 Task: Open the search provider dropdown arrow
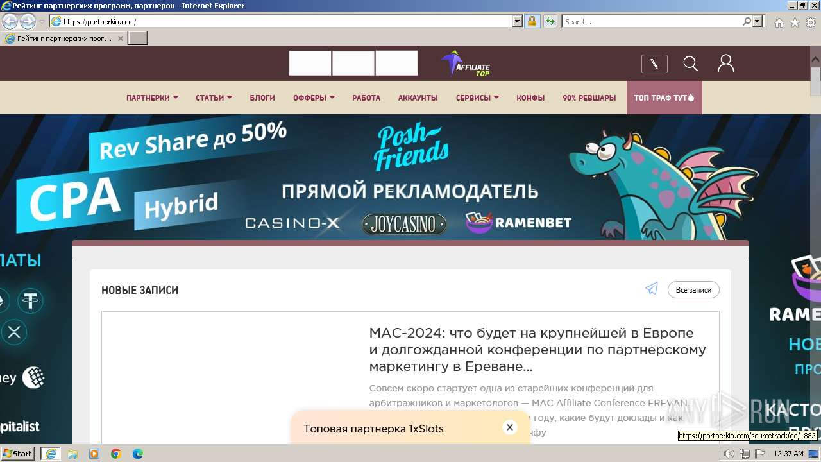coord(758,21)
